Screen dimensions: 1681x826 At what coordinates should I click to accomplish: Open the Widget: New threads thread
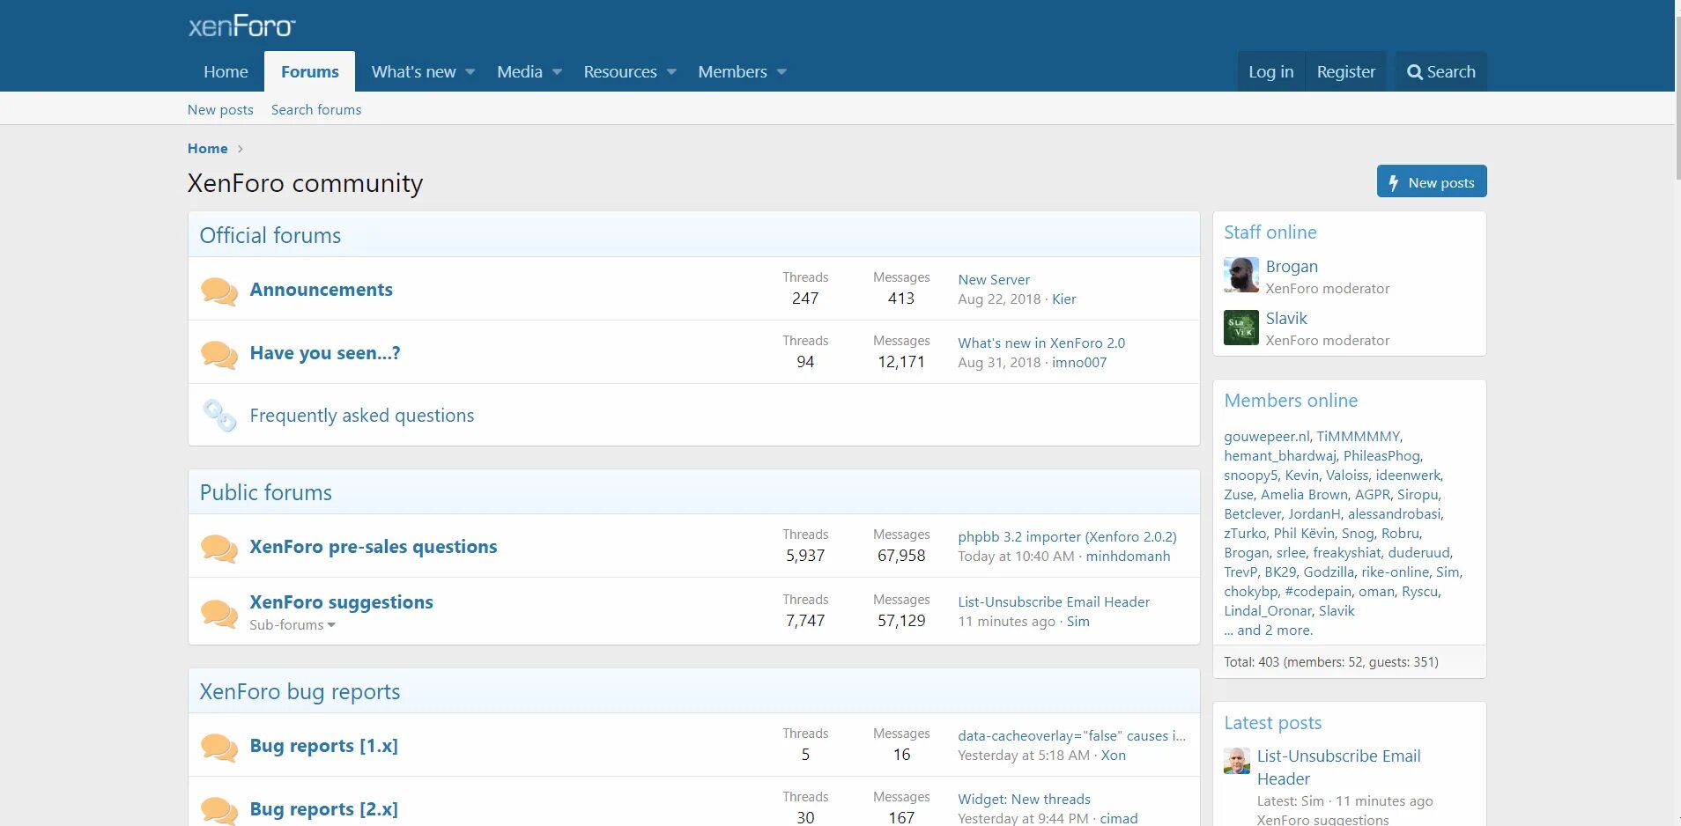[1024, 799]
